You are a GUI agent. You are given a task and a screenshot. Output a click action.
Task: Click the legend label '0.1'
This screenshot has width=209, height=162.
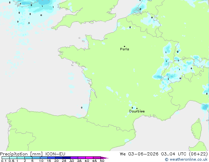[x=4, y=161]
